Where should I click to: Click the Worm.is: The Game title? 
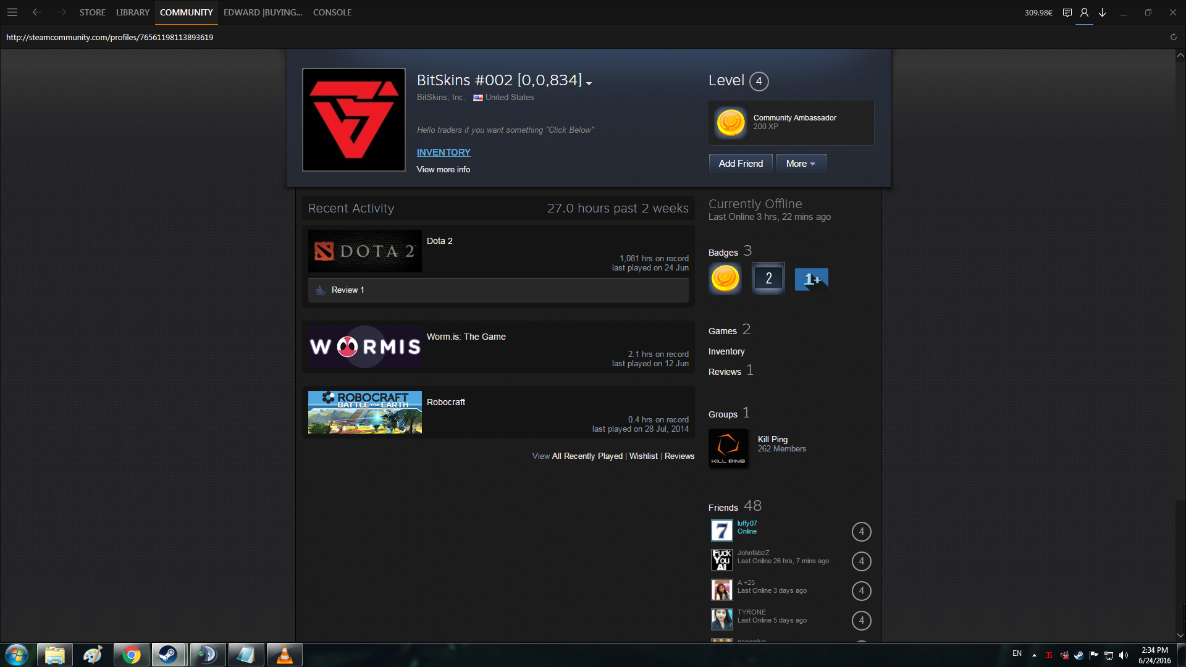pyautogui.click(x=466, y=337)
